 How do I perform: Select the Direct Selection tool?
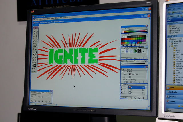(37, 31)
